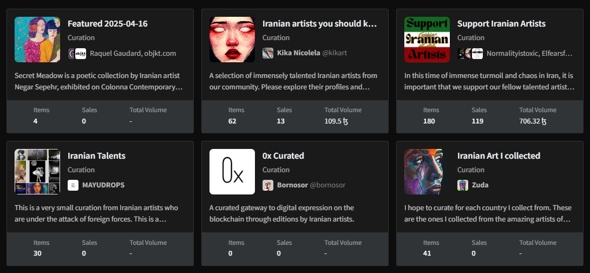Open the Iranian Talents title link
Viewport: 590px width, 273px height.
point(96,156)
